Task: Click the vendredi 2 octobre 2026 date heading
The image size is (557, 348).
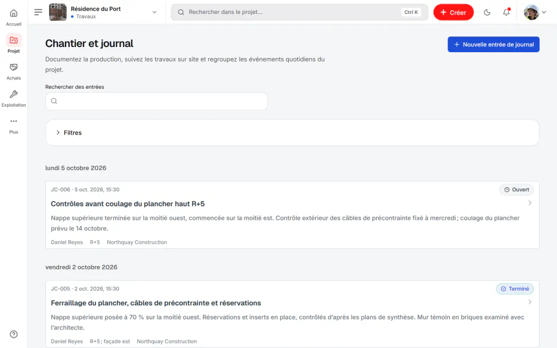Action: click(81, 267)
